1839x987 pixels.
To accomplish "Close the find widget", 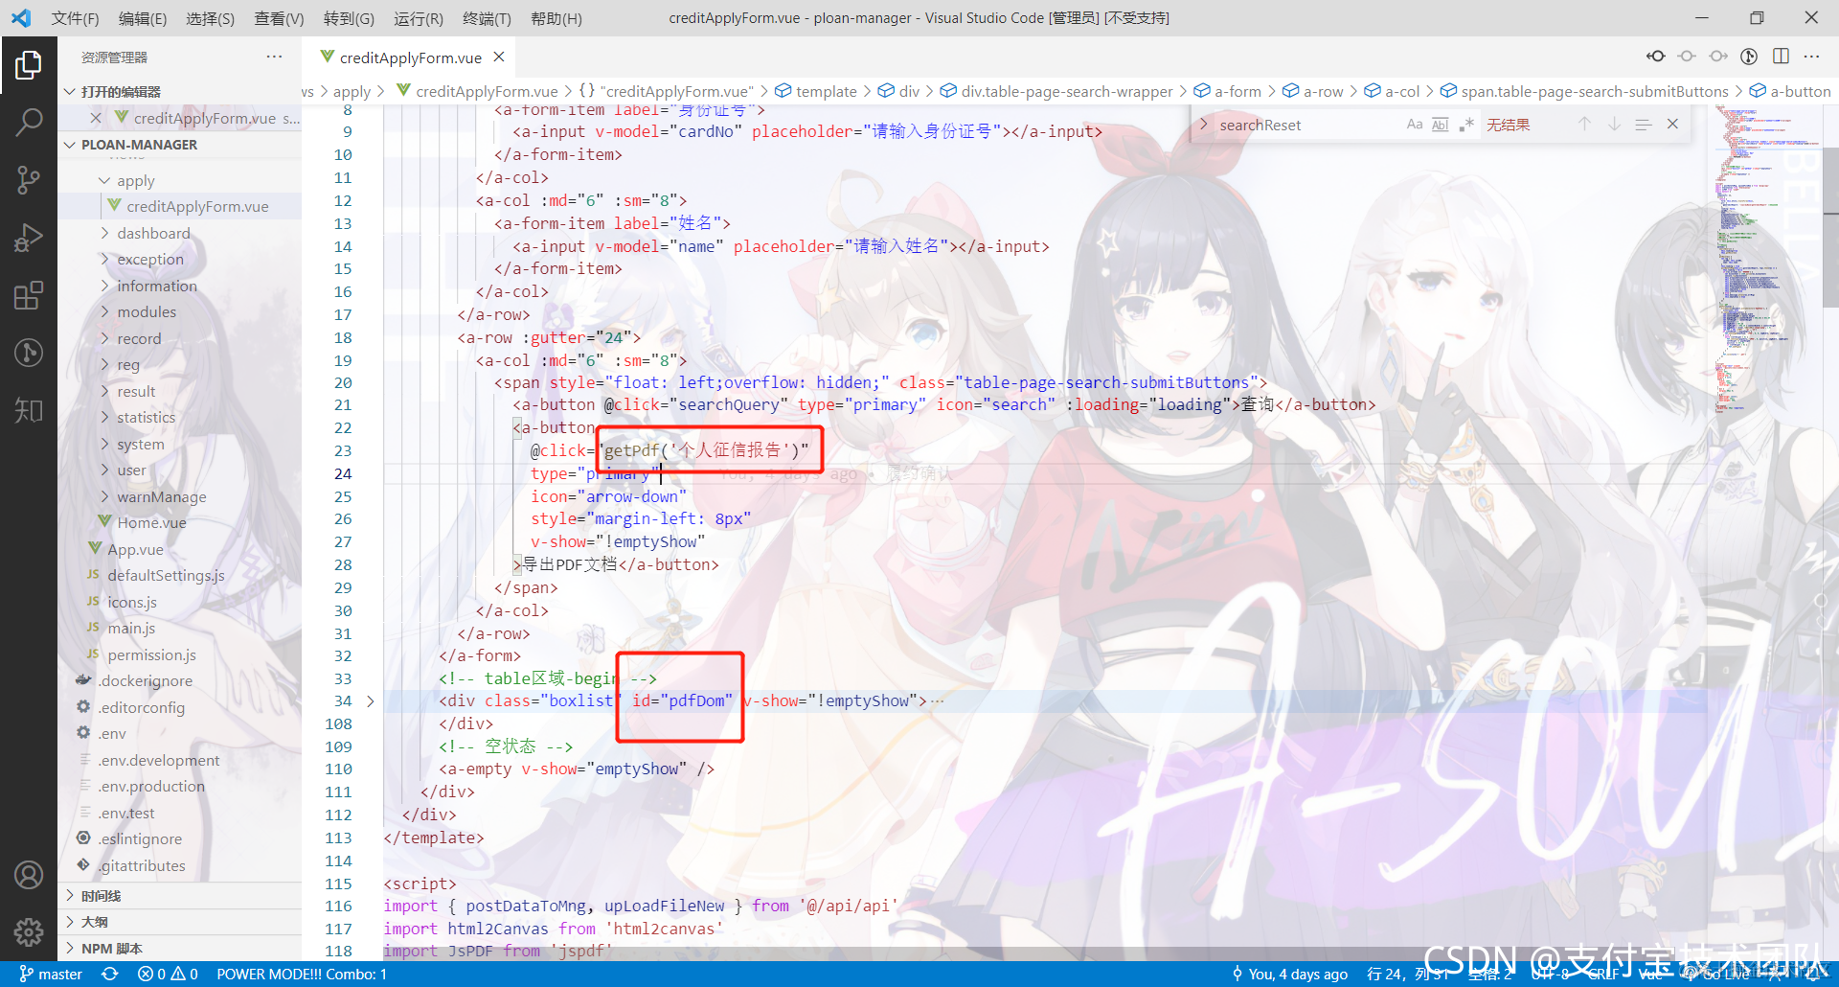I will [x=1672, y=125].
